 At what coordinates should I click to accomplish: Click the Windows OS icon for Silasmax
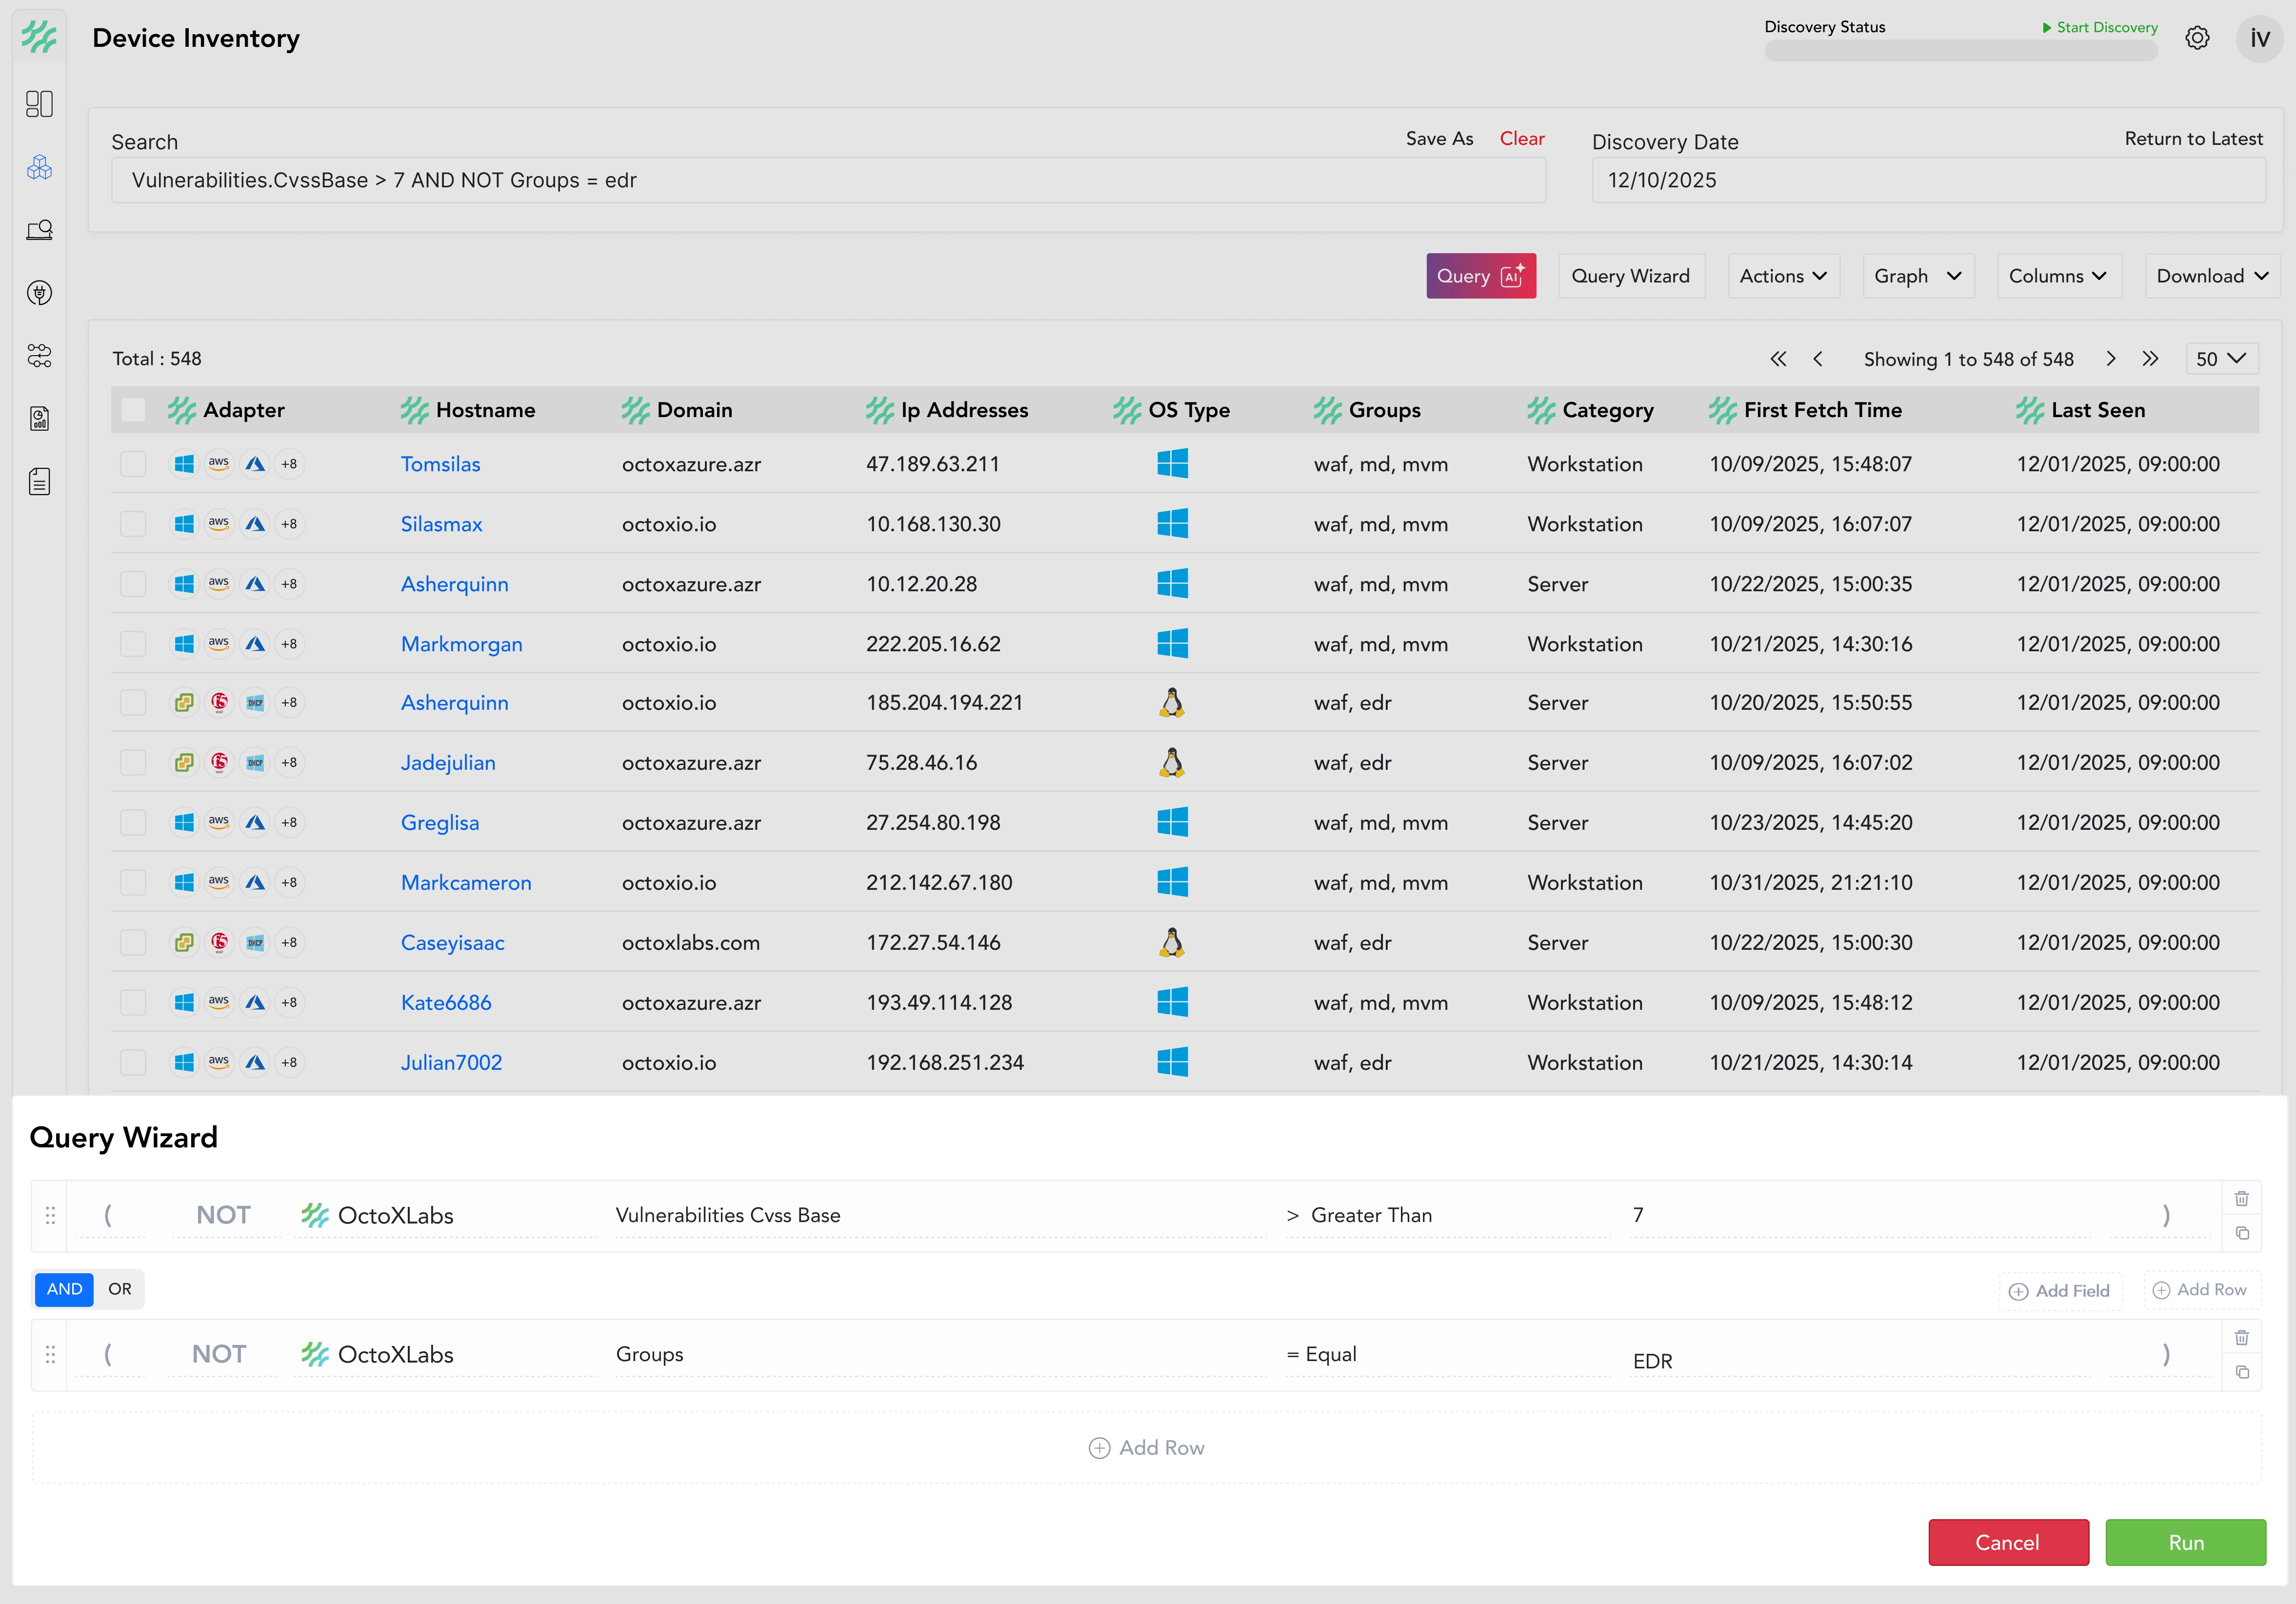pyautogui.click(x=1172, y=523)
